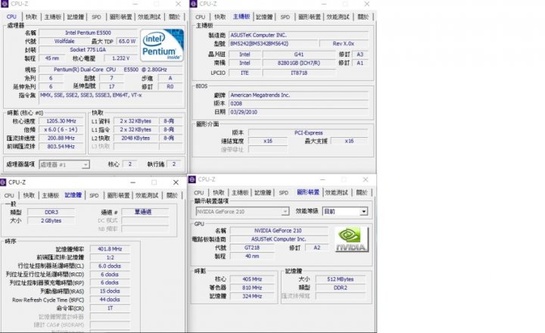Click the 2048 KBytes L2 cache value
Screen dimensions: 545x333
point(135,138)
